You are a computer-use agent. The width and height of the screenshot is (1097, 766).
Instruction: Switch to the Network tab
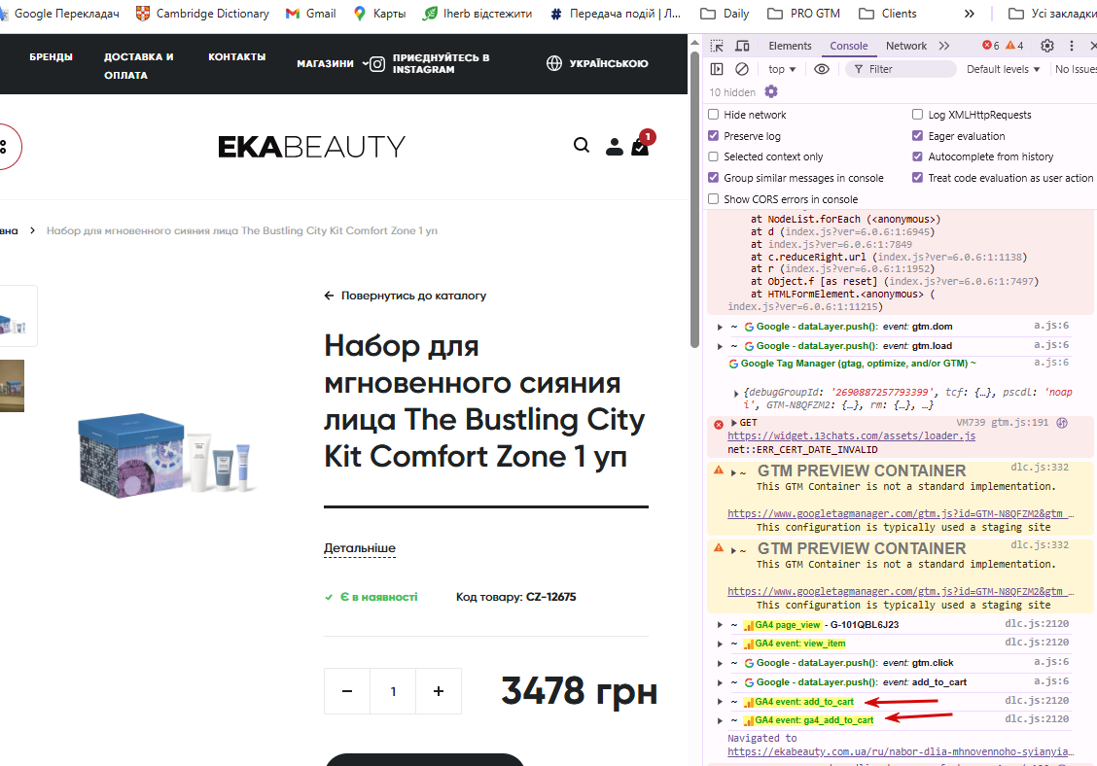click(x=906, y=46)
